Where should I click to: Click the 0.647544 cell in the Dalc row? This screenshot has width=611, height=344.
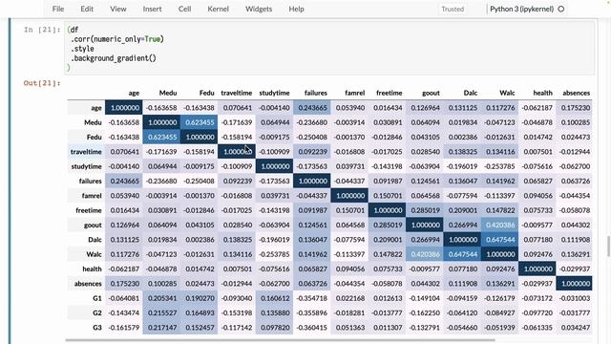point(500,240)
